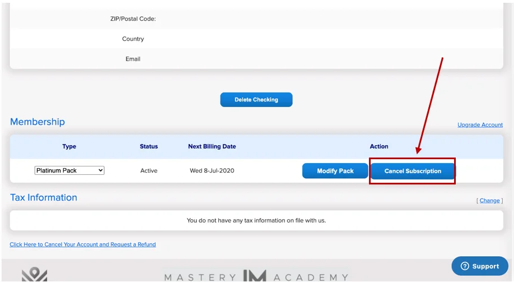Image resolution: width=514 pixels, height=282 pixels.
Task: Open the cancel account and request refund link
Action: [83, 244]
